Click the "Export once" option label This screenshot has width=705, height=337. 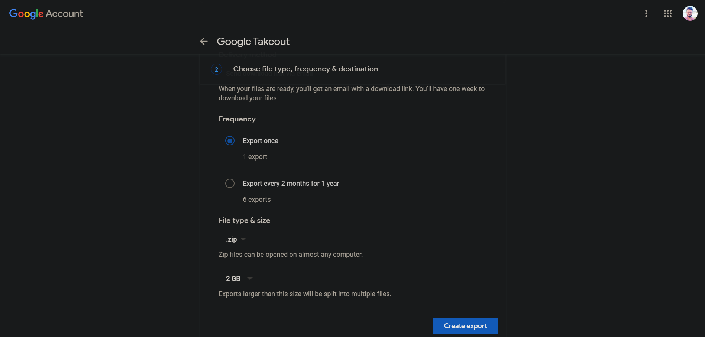(260, 141)
